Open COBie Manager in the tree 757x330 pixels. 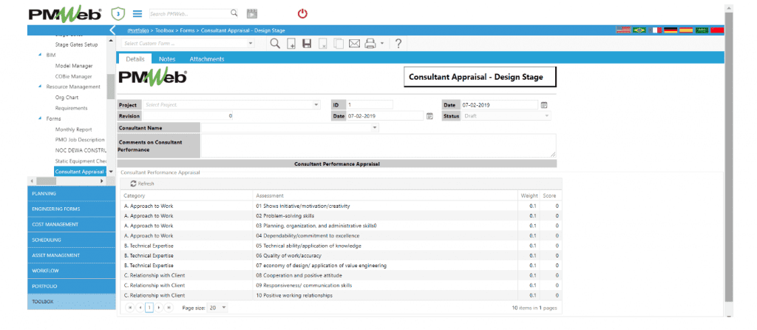[x=73, y=76]
